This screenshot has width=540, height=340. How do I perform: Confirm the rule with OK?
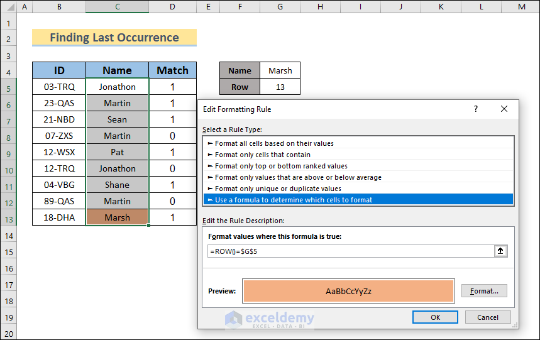tap(435, 317)
